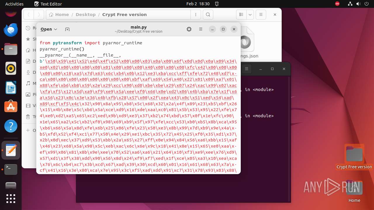Image resolution: width=374 pixels, height=210 pixels.
Task: Toggle list view in Files window
Action: [241, 15]
